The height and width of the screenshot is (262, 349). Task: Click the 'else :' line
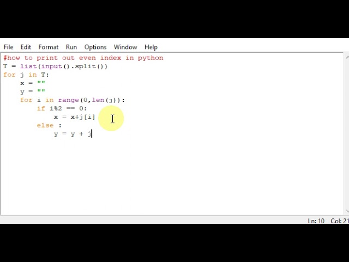click(x=49, y=126)
